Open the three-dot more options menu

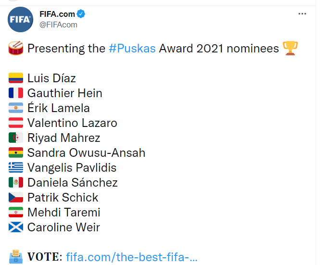(x=302, y=14)
